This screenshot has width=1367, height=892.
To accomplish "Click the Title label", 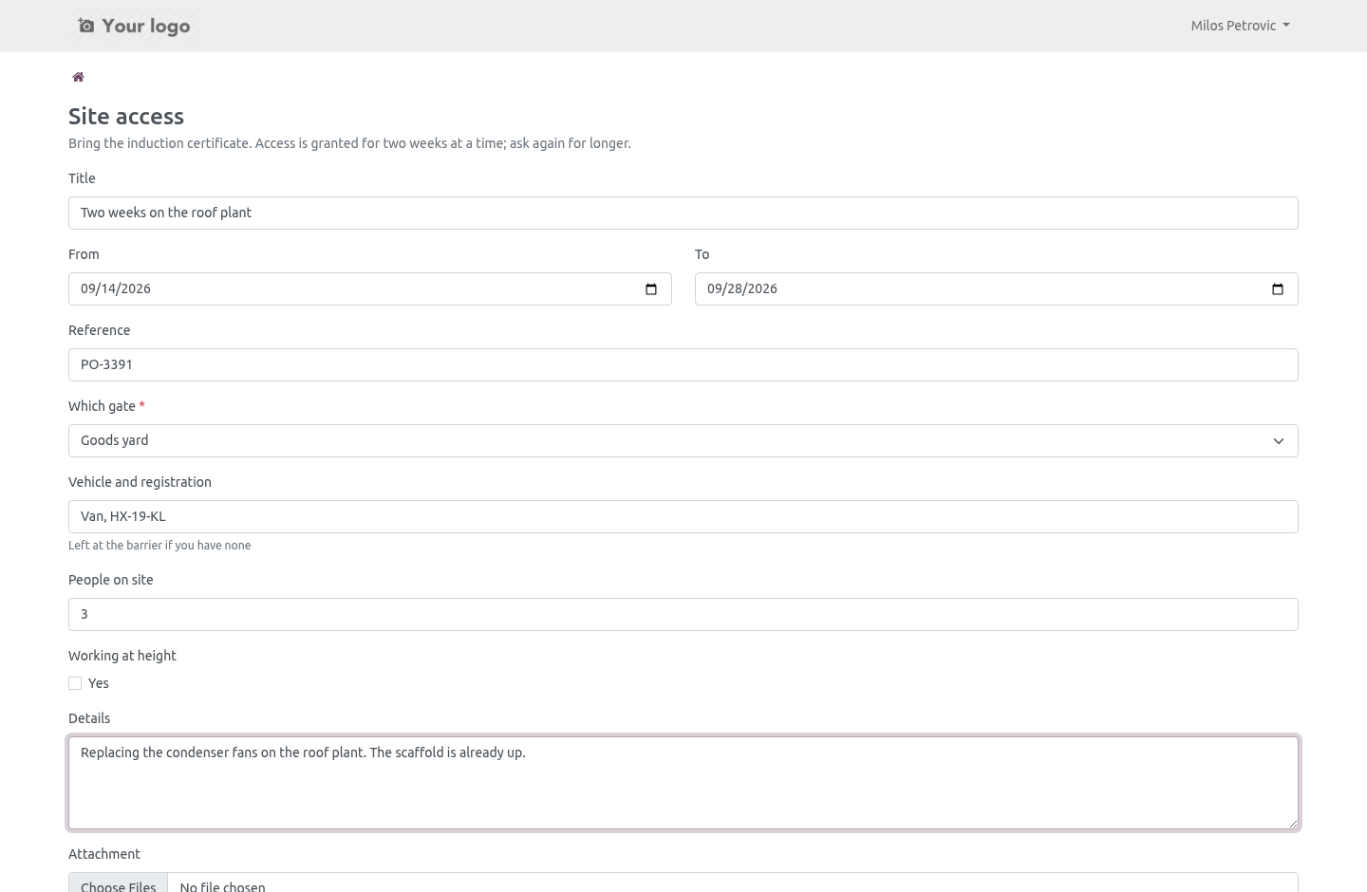I will 82,178.
